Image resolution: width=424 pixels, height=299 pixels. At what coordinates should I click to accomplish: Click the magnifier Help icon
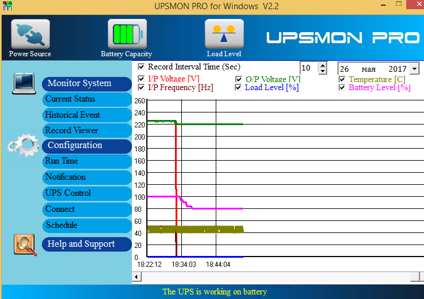[25, 245]
